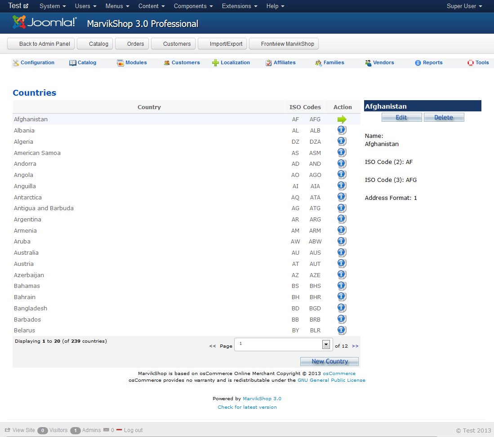The height and width of the screenshot is (437, 494).
Task: Open the osCommerce link
Action: [x=339, y=373]
